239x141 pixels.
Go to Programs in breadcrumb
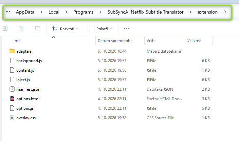(83, 12)
